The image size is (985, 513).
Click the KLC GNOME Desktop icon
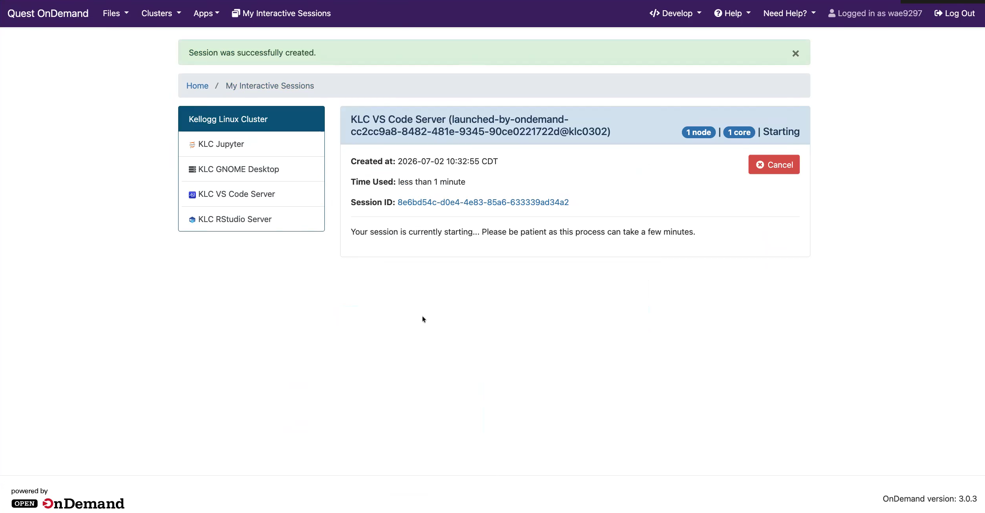(192, 169)
